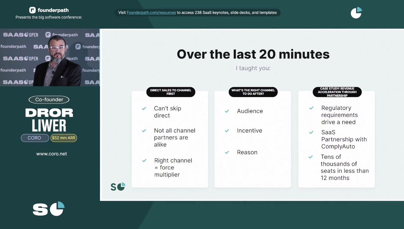Click the pie-chart logo in top right corner
This screenshot has height=229, width=404.
tap(356, 13)
